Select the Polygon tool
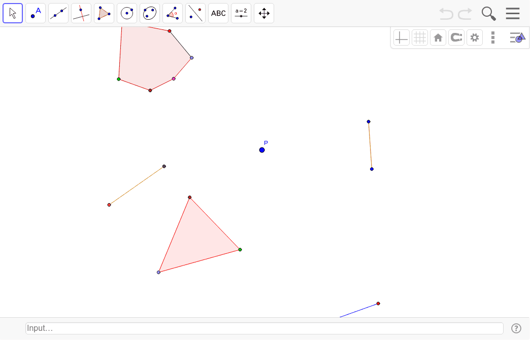 pyautogui.click(x=104, y=14)
